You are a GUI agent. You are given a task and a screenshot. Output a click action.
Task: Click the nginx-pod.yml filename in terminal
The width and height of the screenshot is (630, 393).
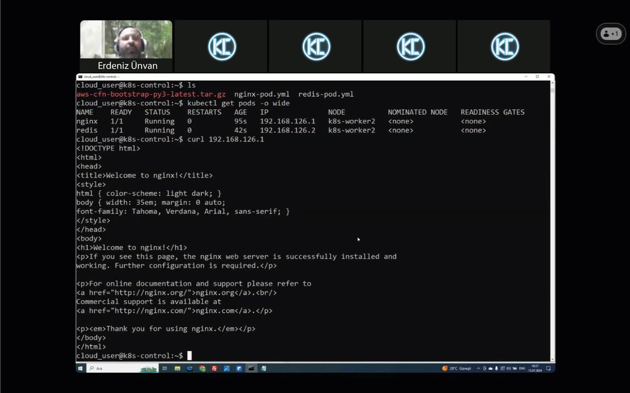tap(262, 94)
